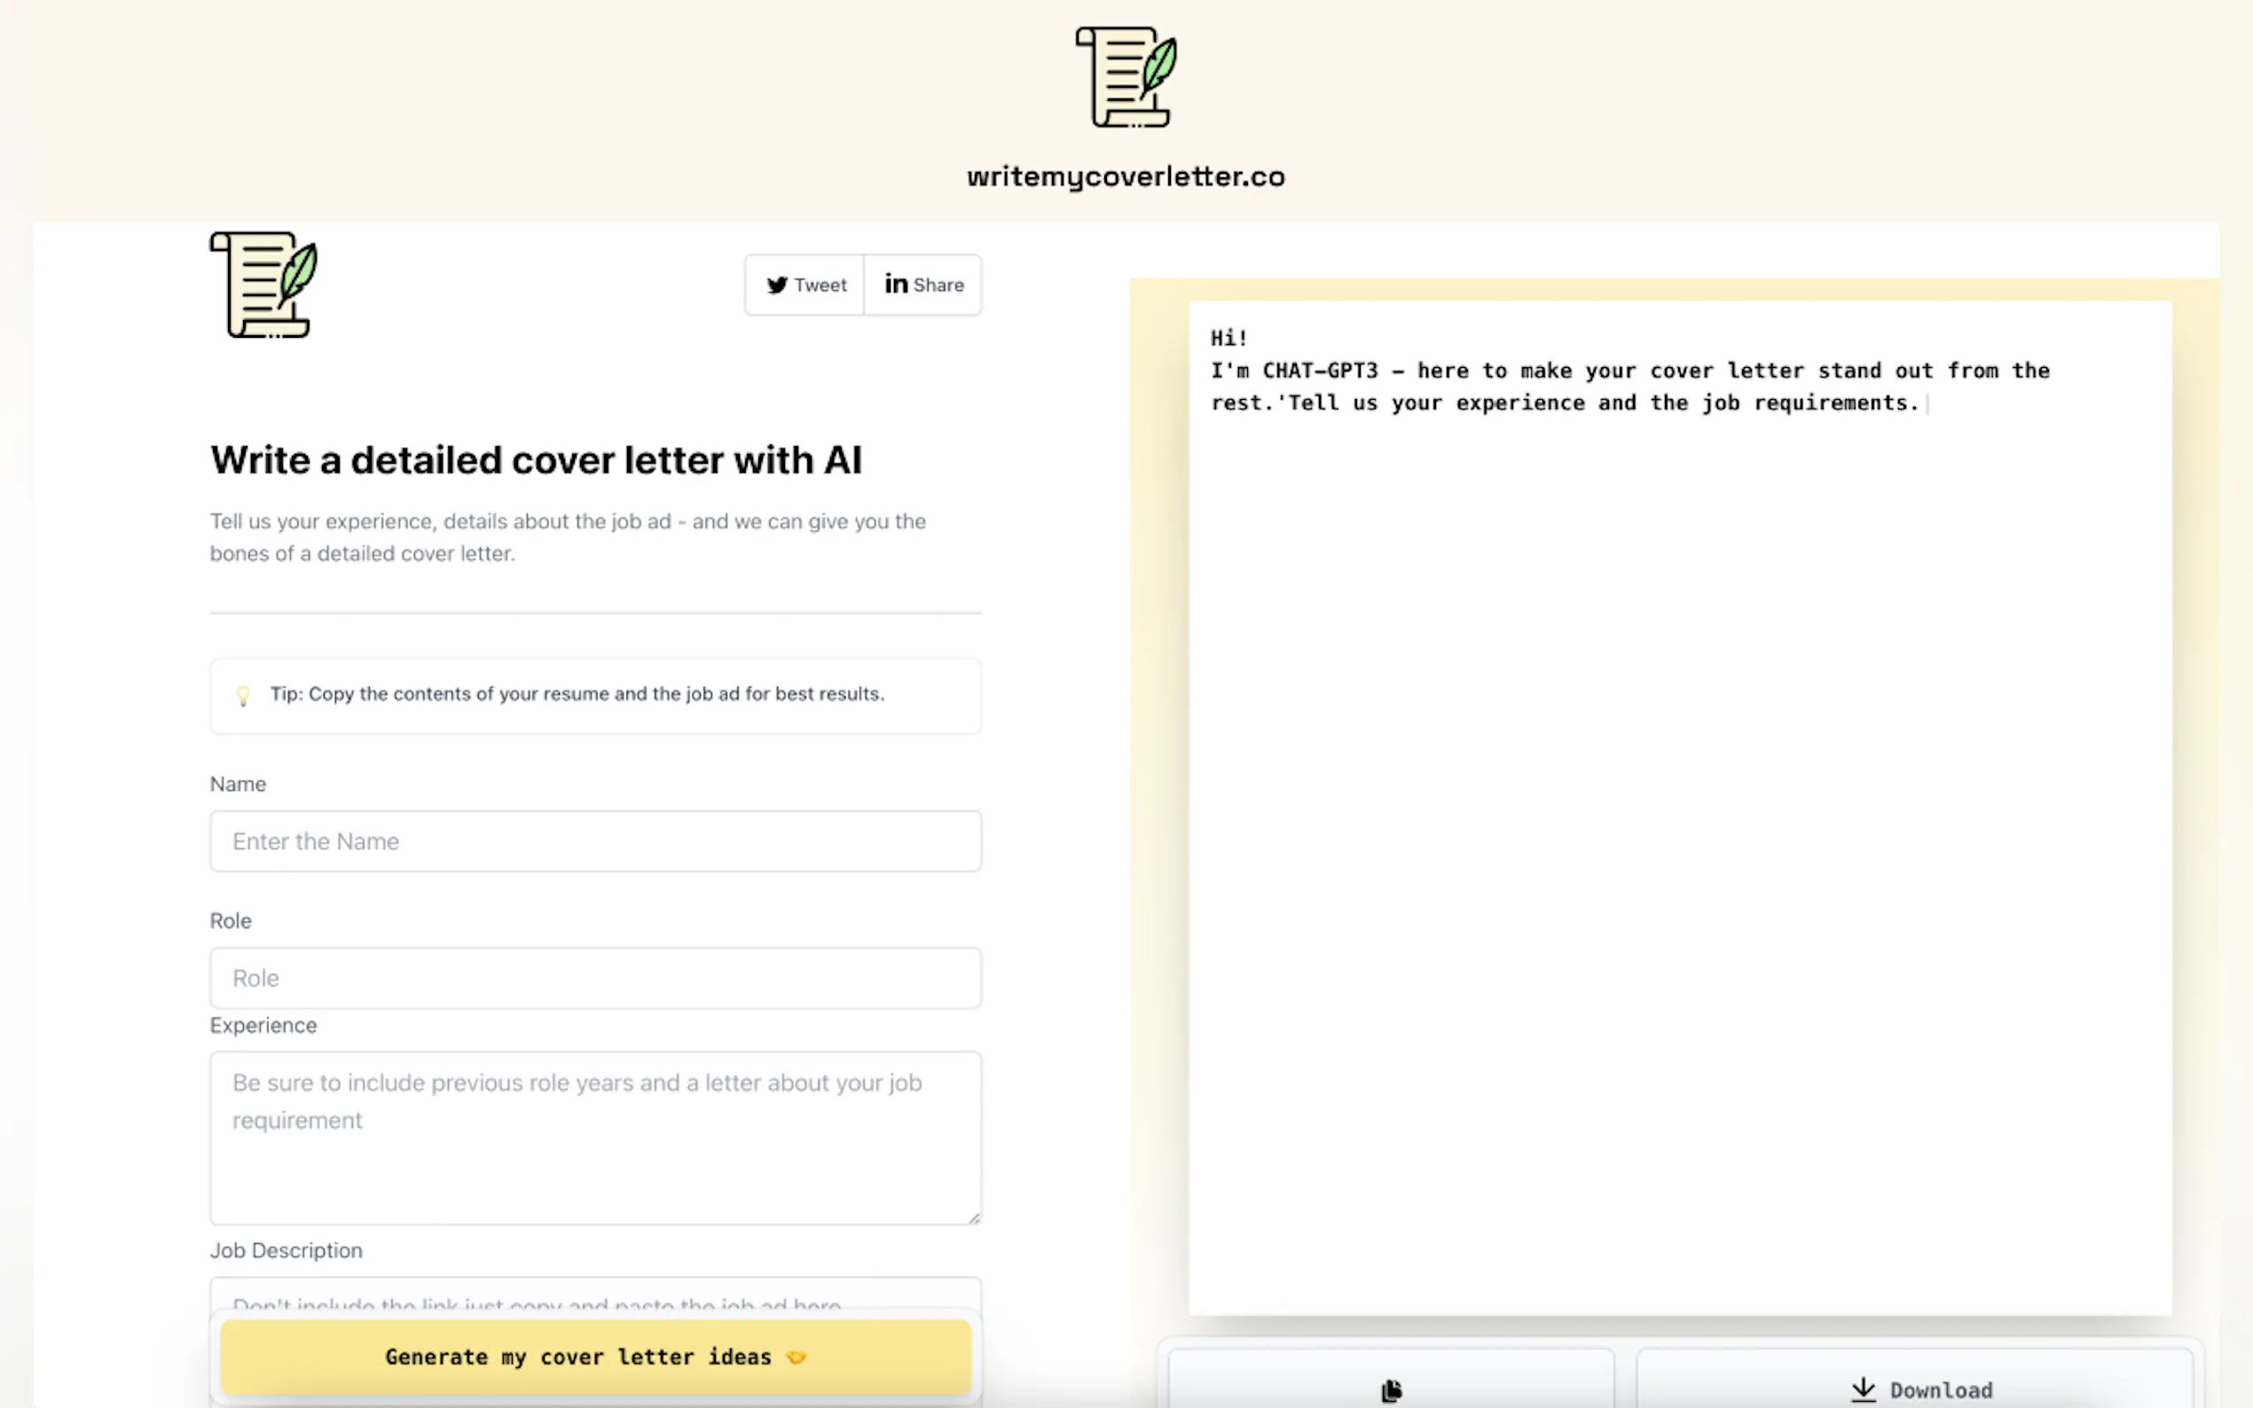Viewport: 2253px width, 1408px height.
Task: Copy the letter with the clipboard icon
Action: tap(1392, 1389)
